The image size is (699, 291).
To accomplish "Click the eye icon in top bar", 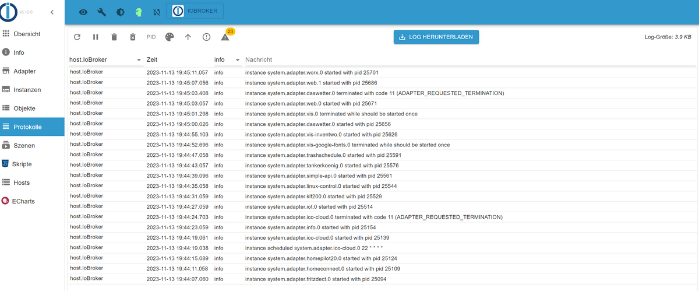I will (x=83, y=12).
